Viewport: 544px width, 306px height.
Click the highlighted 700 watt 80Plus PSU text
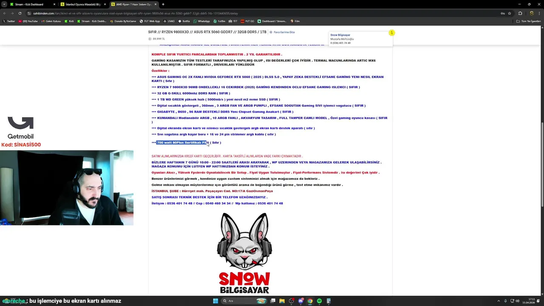182,143
